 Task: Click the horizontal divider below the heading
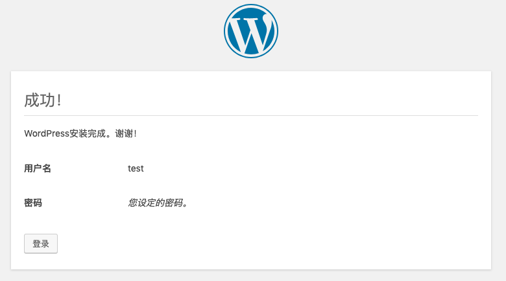coord(251,115)
